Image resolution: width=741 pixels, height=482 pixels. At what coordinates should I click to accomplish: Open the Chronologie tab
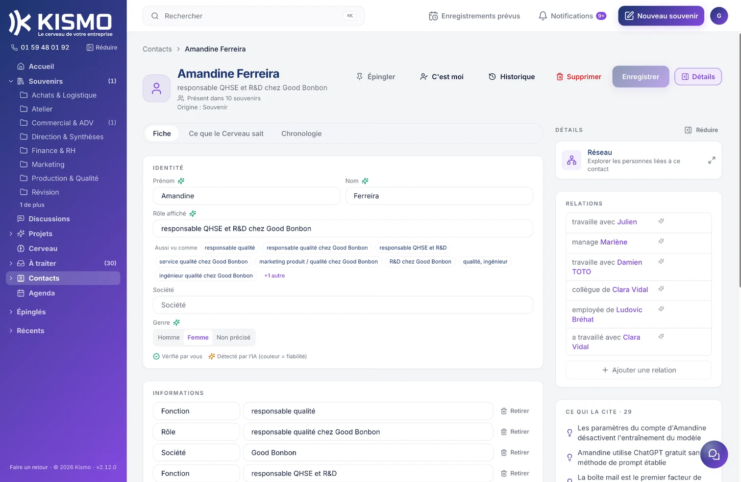pyautogui.click(x=301, y=134)
